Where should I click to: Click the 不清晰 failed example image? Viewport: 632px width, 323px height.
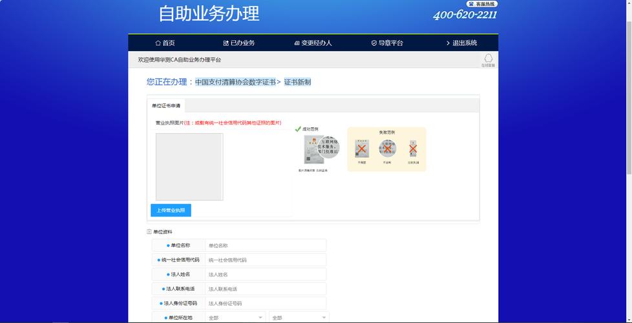(387, 149)
